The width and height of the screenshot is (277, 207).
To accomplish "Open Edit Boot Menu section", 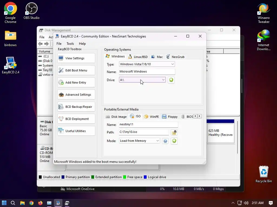I will click(x=76, y=70).
